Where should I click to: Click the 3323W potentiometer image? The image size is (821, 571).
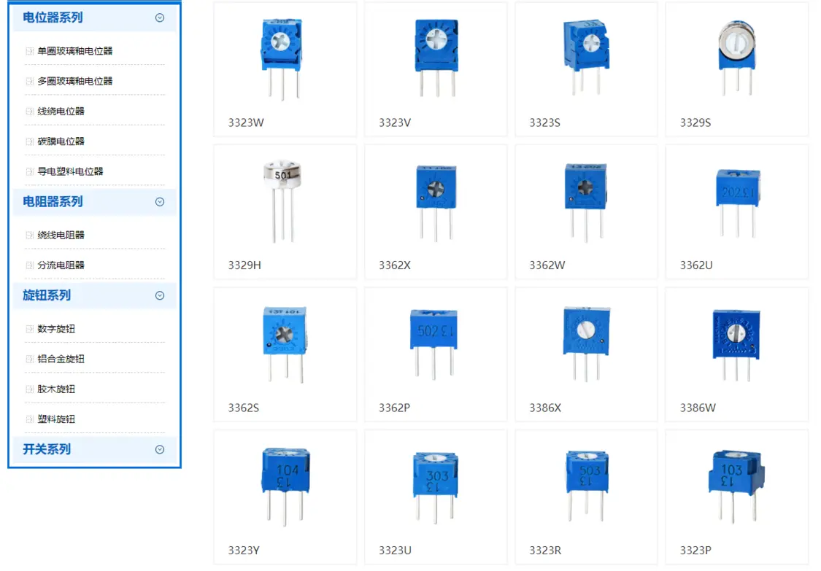281,57
